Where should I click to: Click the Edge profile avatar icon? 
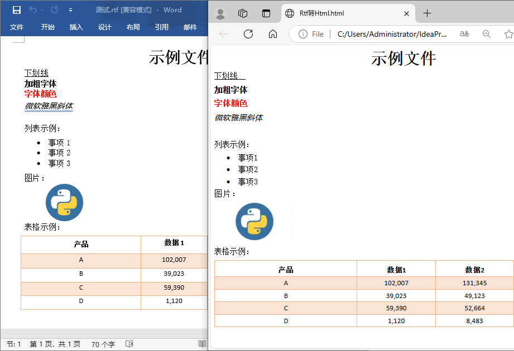[220, 13]
